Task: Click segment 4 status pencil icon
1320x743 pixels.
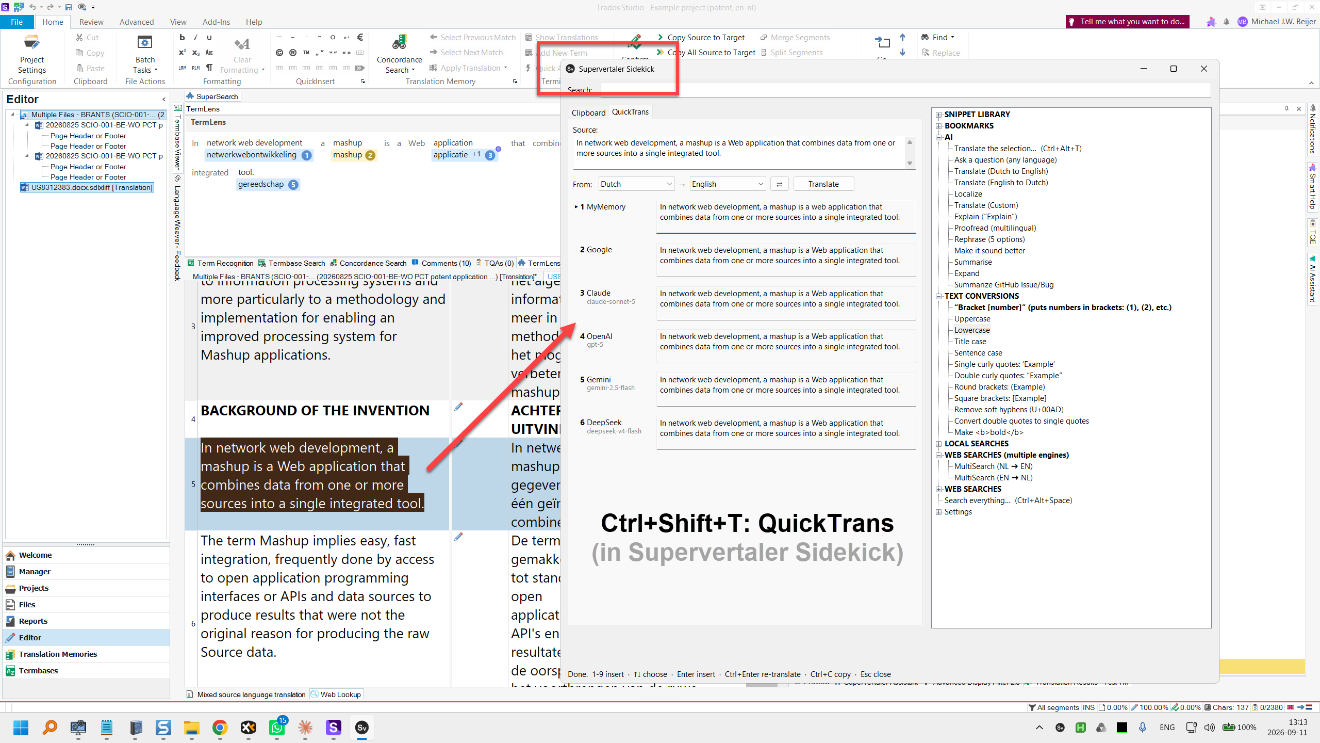Action: coord(458,407)
